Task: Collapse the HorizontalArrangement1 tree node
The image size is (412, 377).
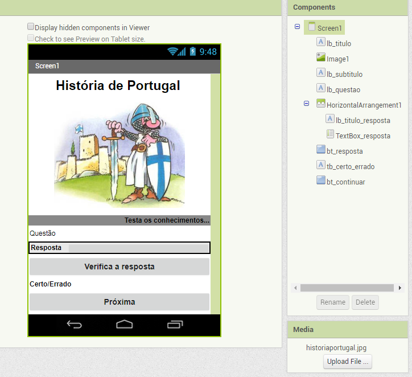Action: [306, 104]
